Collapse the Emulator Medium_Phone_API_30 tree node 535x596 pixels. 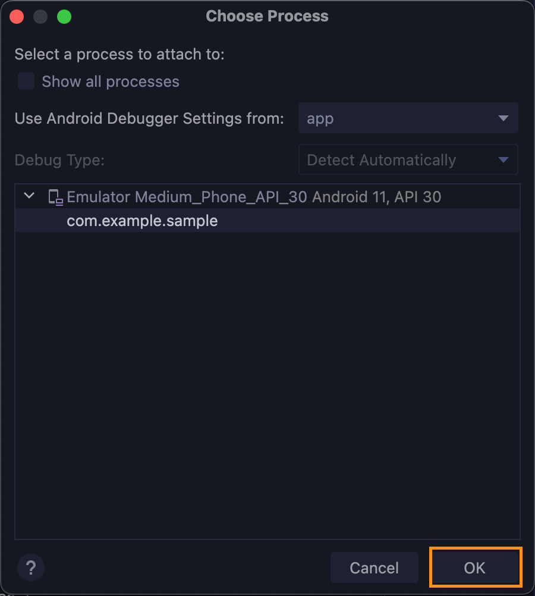(x=29, y=196)
